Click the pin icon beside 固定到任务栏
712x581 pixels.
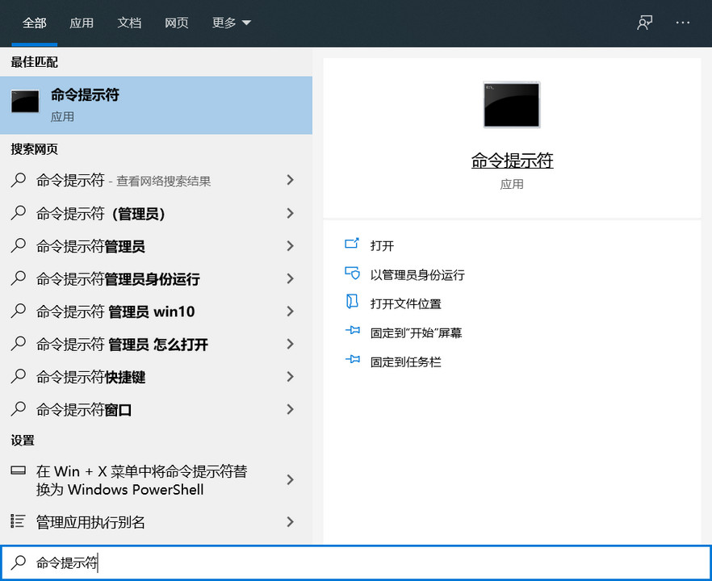(x=352, y=362)
